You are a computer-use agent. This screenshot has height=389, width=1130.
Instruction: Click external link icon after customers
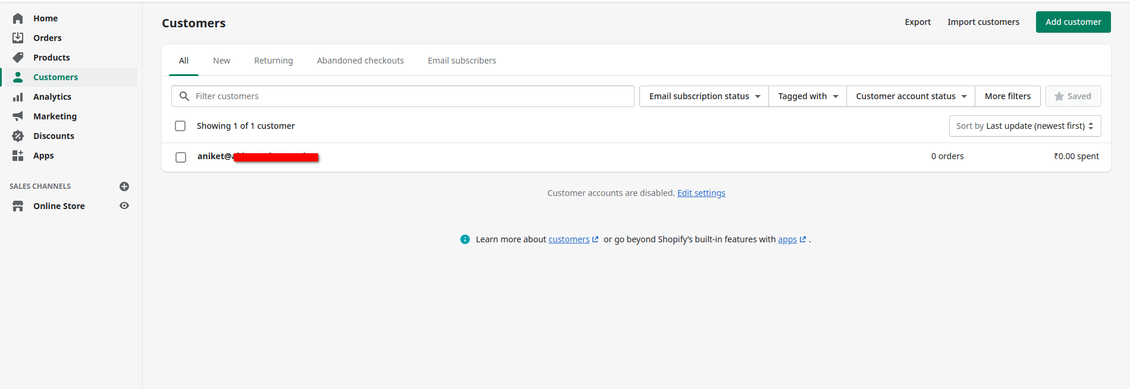coord(595,239)
